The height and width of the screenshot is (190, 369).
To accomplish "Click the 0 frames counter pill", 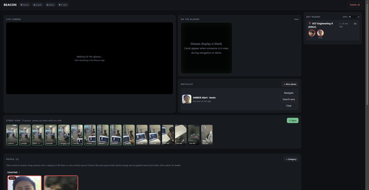I will click(24, 5).
